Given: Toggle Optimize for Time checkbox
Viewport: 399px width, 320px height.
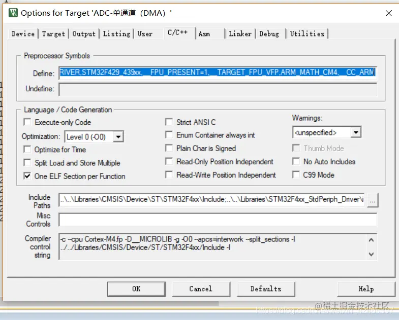Looking at the screenshot, I should click(27, 149).
